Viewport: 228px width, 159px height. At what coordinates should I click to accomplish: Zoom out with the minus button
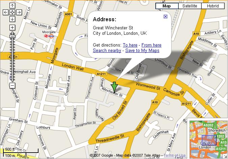12,85
